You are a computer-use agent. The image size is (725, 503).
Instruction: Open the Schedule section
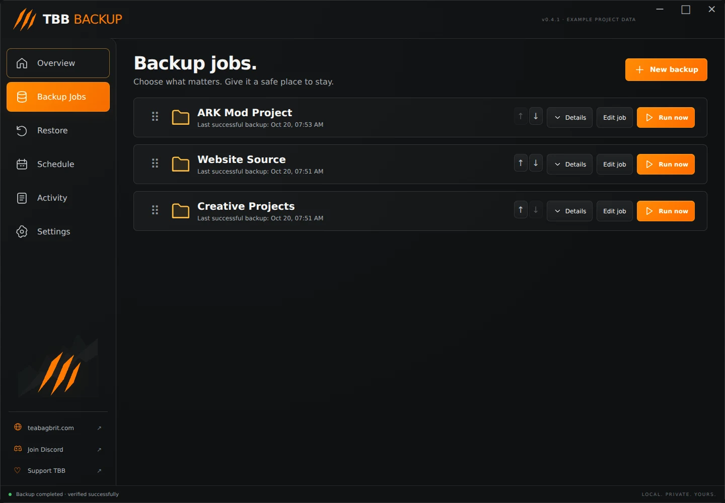(x=58, y=164)
